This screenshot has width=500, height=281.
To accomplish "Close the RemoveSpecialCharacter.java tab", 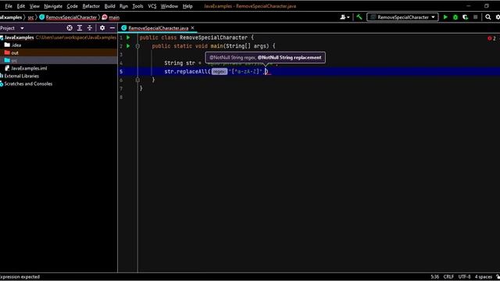I will click(x=193, y=28).
